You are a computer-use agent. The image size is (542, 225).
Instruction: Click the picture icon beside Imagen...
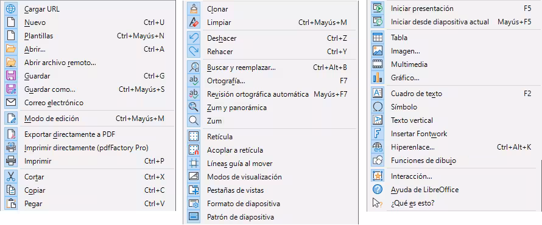click(378, 51)
